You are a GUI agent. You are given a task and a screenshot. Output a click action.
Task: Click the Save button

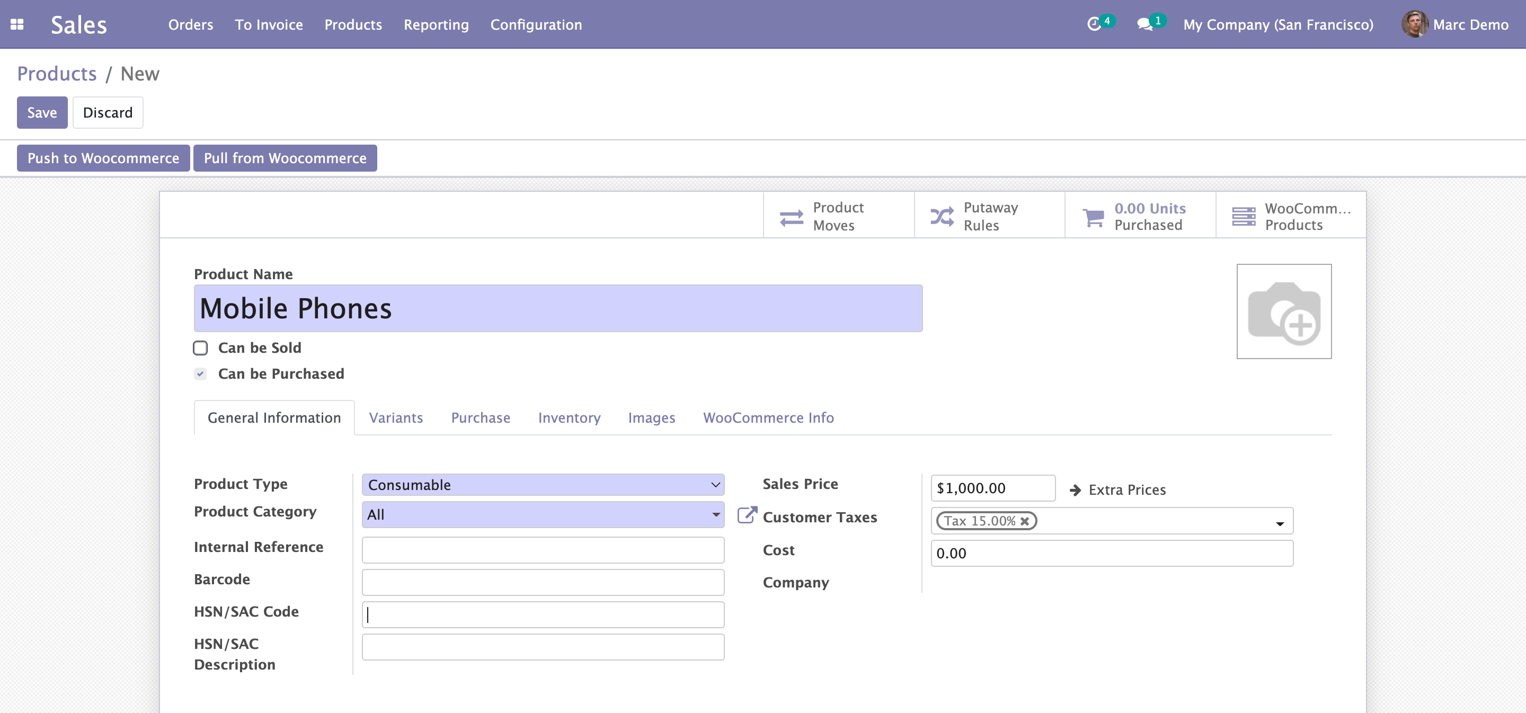pos(42,112)
